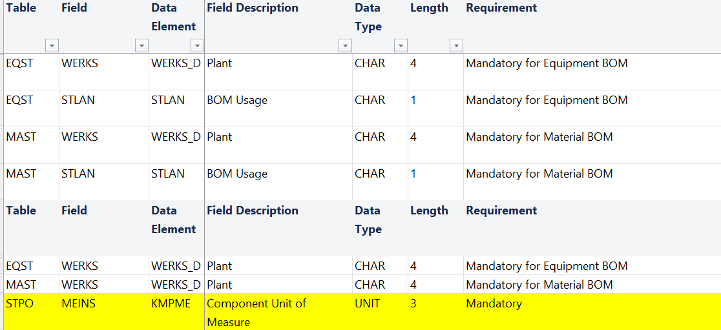721x330 pixels.
Task: Select STLAN data element in the MAST row
Action: tap(168, 174)
